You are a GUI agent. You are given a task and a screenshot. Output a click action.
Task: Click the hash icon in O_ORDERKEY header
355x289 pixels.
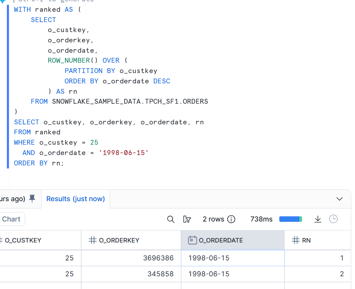[93, 240]
